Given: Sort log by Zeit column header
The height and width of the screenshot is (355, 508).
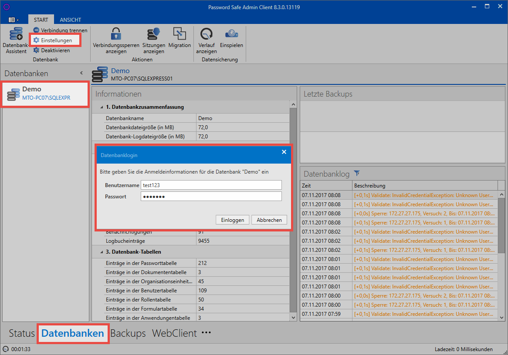Looking at the screenshot, I should [326, 185].
